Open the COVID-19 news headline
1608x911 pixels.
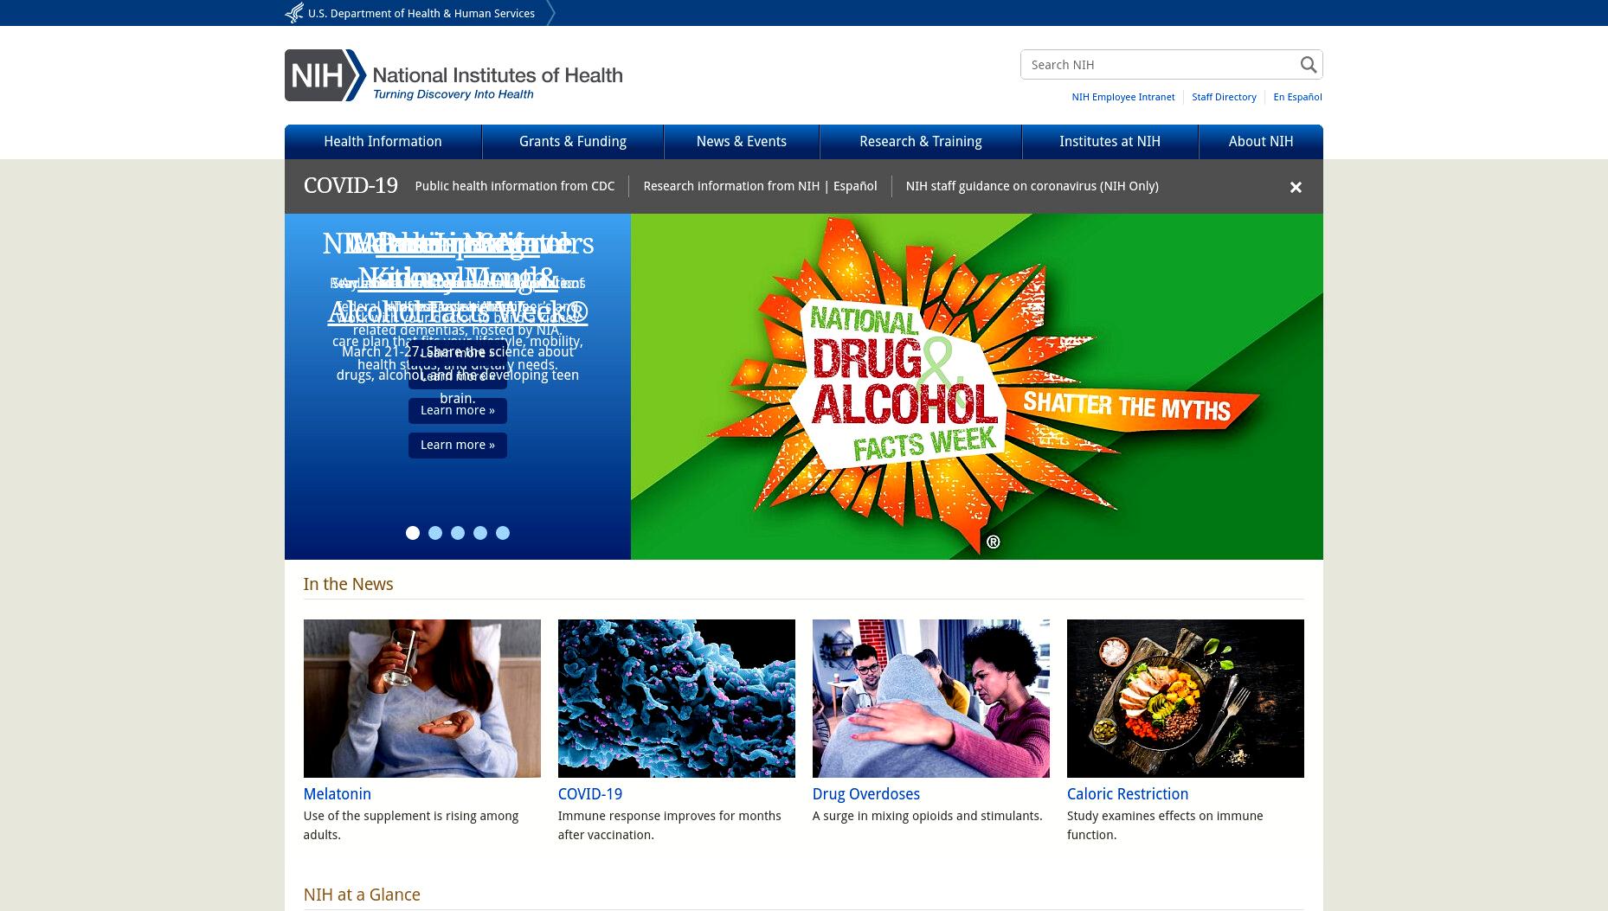click(590, 794)
